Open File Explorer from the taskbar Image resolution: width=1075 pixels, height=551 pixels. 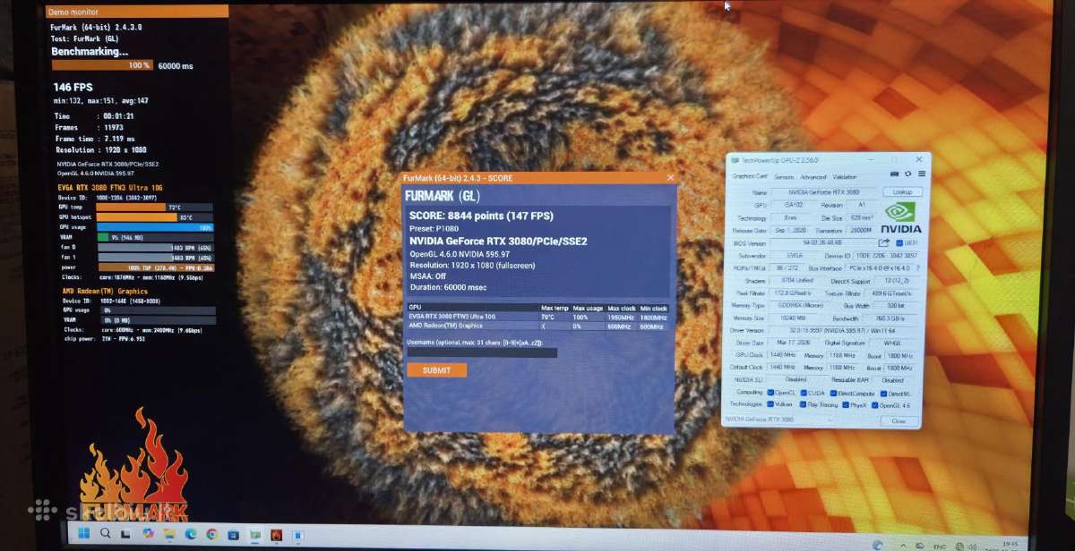tap(169, 534)
